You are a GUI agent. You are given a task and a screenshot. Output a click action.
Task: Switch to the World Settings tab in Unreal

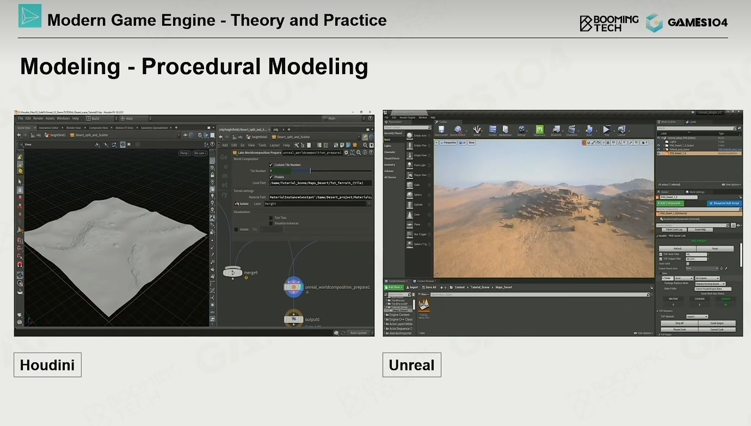coord(696,192)
